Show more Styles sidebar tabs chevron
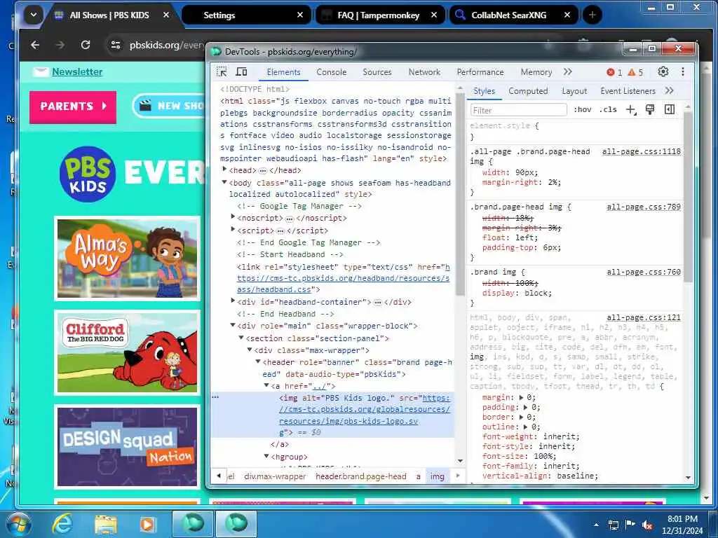 [669, 90]
